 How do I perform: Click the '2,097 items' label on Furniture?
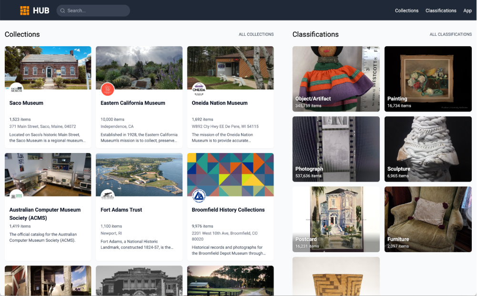pyautogui.click(x=398, y=246)
